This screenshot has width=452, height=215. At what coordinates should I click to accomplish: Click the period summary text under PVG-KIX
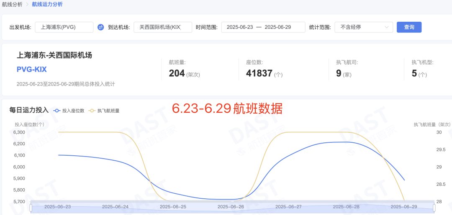coord(66,84)
